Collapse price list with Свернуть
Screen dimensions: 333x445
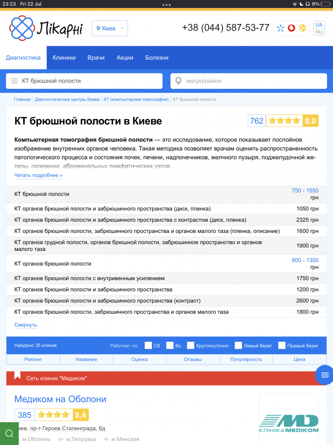26,324
